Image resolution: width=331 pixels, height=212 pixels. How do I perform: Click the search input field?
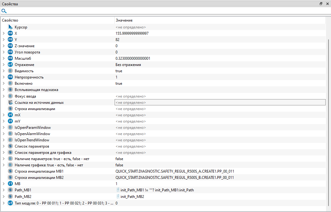click(x=166, y=11)
